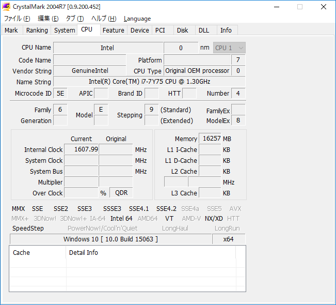Click the Name String field with i7-7Y75

coord(149,82)
